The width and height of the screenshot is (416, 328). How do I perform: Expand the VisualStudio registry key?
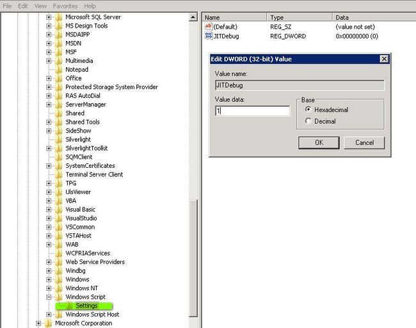click(x=49, y=218)
